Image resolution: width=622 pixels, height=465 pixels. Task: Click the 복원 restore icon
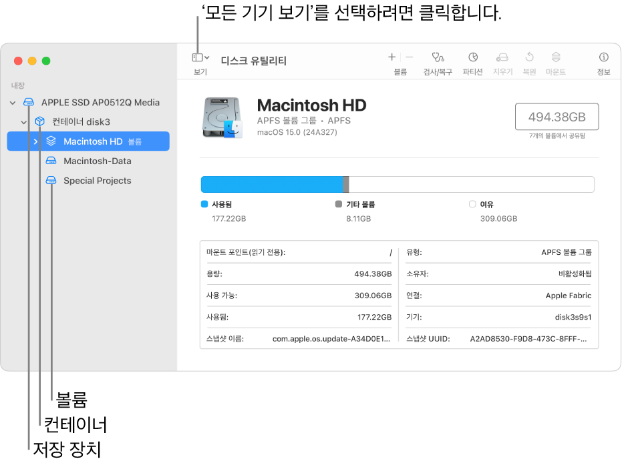click(x=529, y=57)
